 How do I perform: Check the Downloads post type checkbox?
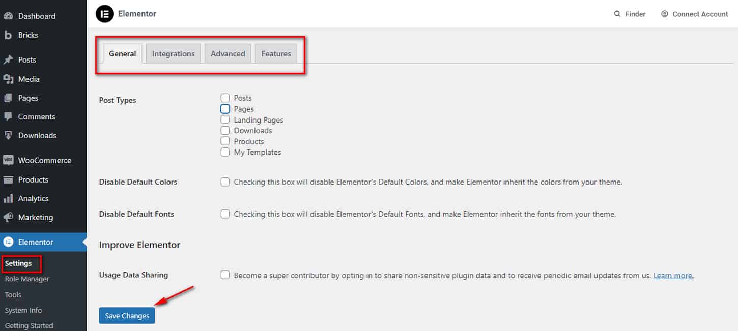(225, 131)
